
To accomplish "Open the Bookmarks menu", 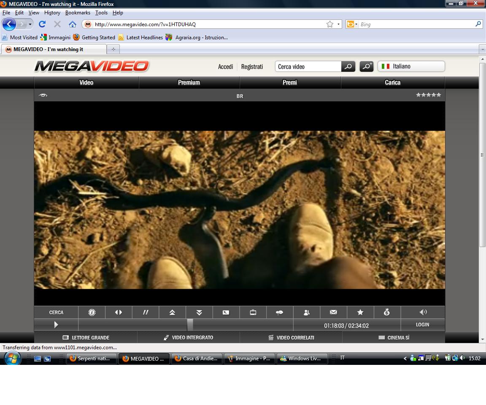I will (78, 13).
